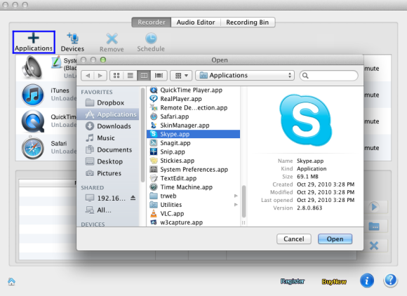Switch to the Recorder tab
The image size is (407, 296).
tap(152, 22)
